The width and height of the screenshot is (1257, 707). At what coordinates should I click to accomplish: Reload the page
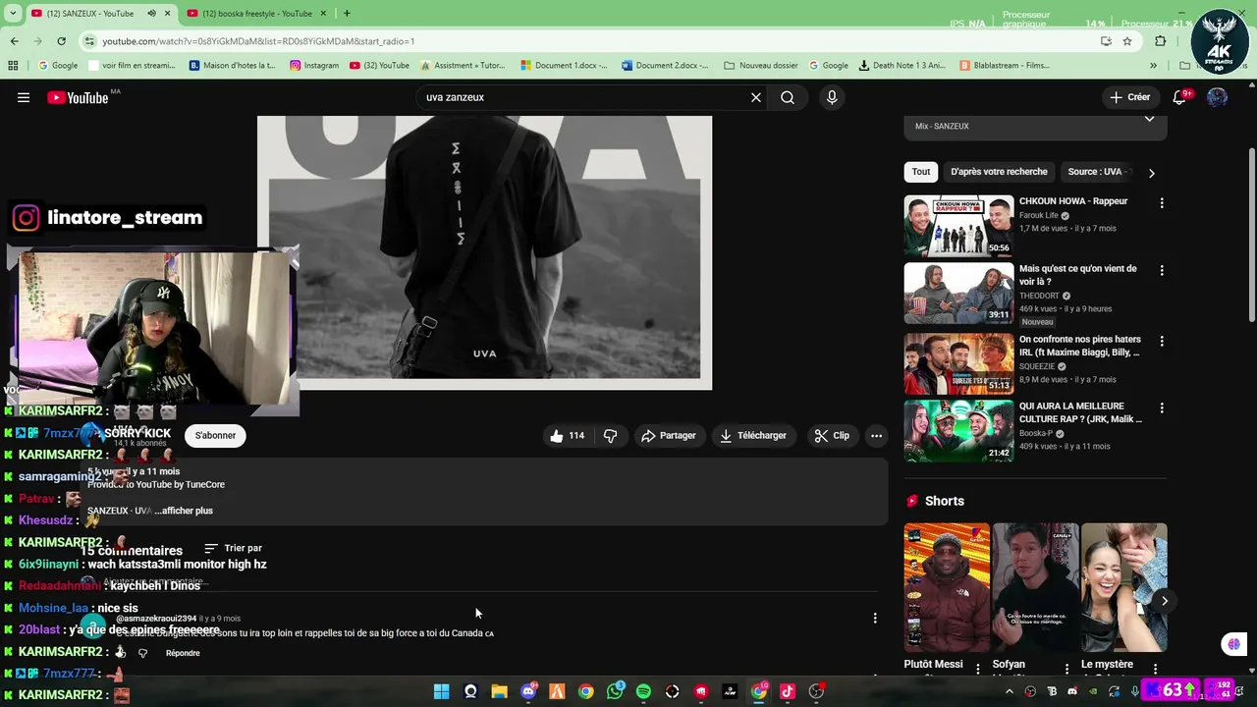click(61, 41)
